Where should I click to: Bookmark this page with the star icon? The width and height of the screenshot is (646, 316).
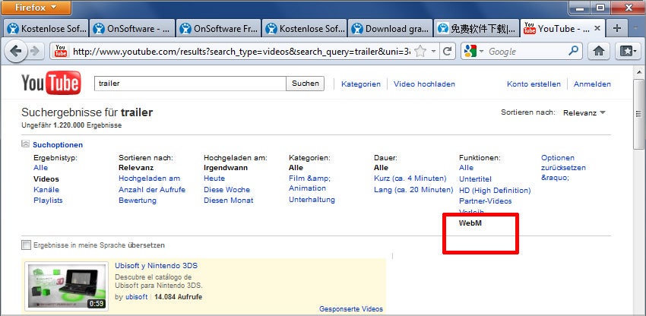(x=422, y=52)
